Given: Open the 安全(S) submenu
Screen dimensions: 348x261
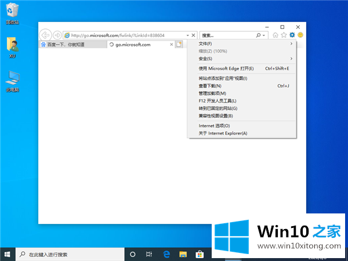Looking at the screenshot, I should (x=242, y=59).
